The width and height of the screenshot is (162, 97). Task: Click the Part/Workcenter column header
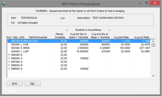(x=38, y=37)
